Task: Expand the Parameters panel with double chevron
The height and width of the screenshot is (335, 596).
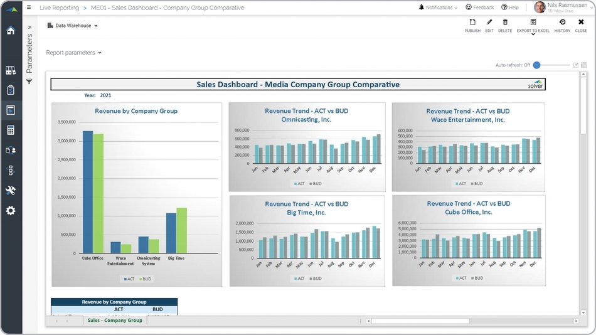Action: [29, 28]
